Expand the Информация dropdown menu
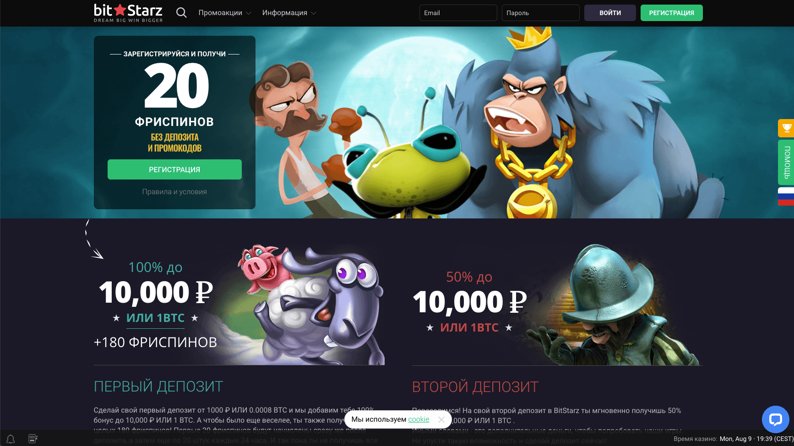The width and height of the screenshot is (794, 446). (289, 13)
